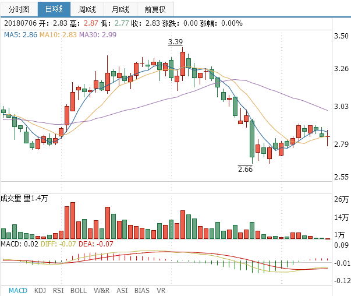
Task: Show the BOLL indicator
Action: [79, 290]
